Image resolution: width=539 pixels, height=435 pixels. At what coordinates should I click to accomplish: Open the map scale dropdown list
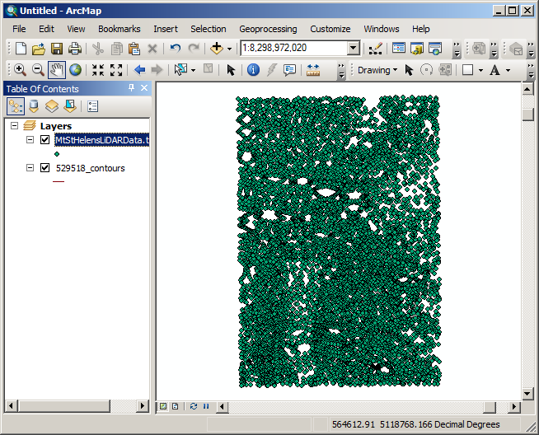(353, 49)
